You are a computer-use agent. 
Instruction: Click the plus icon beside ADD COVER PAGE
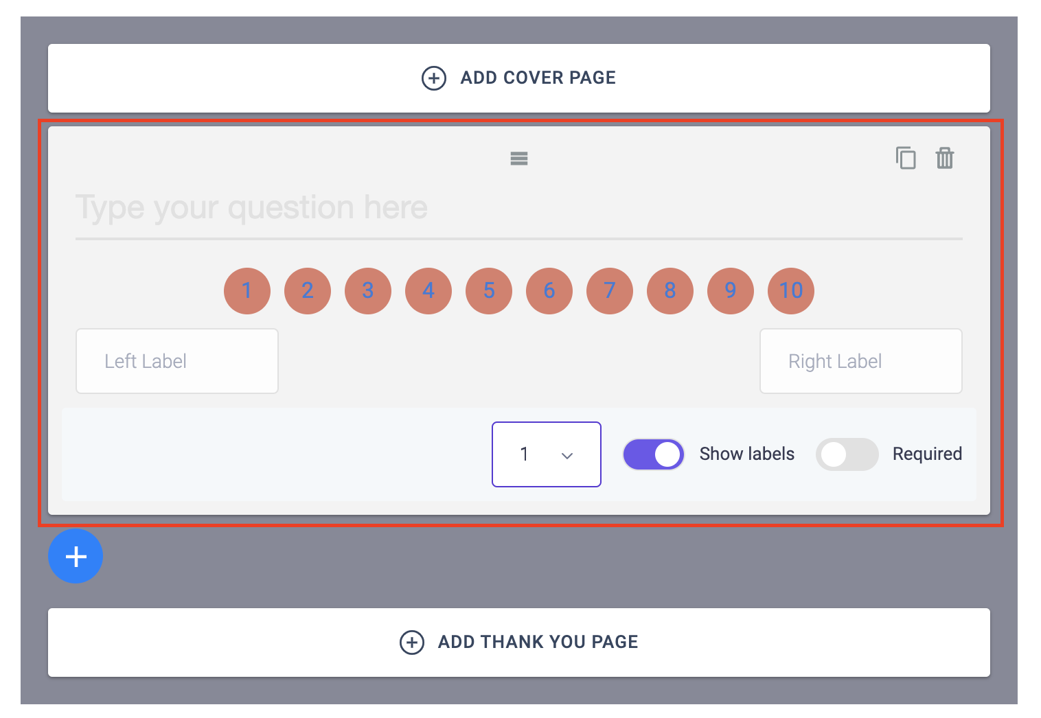coord(434,78)
